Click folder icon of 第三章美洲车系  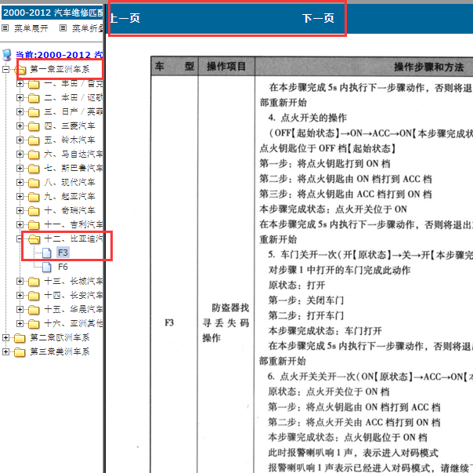(20, 352)
